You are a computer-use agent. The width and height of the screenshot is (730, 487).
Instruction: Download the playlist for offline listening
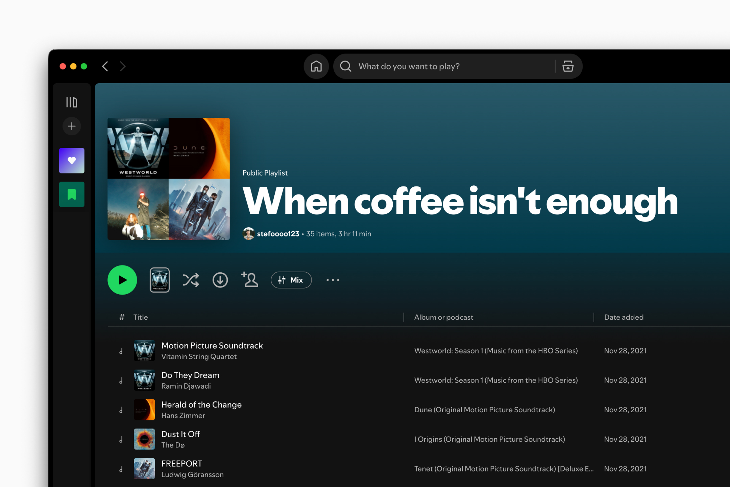point(220,280)
